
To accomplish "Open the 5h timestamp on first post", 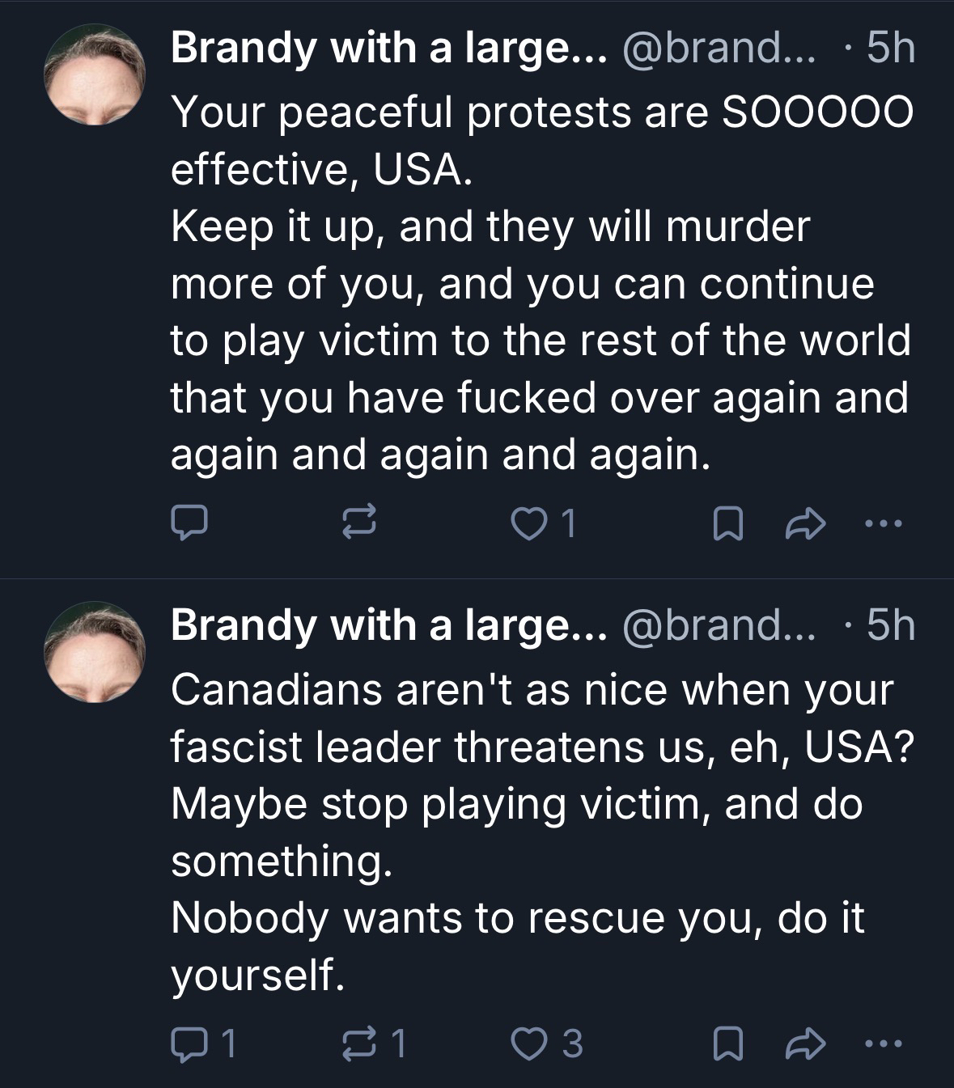I will pyautogui.click(x=890, y=49).
